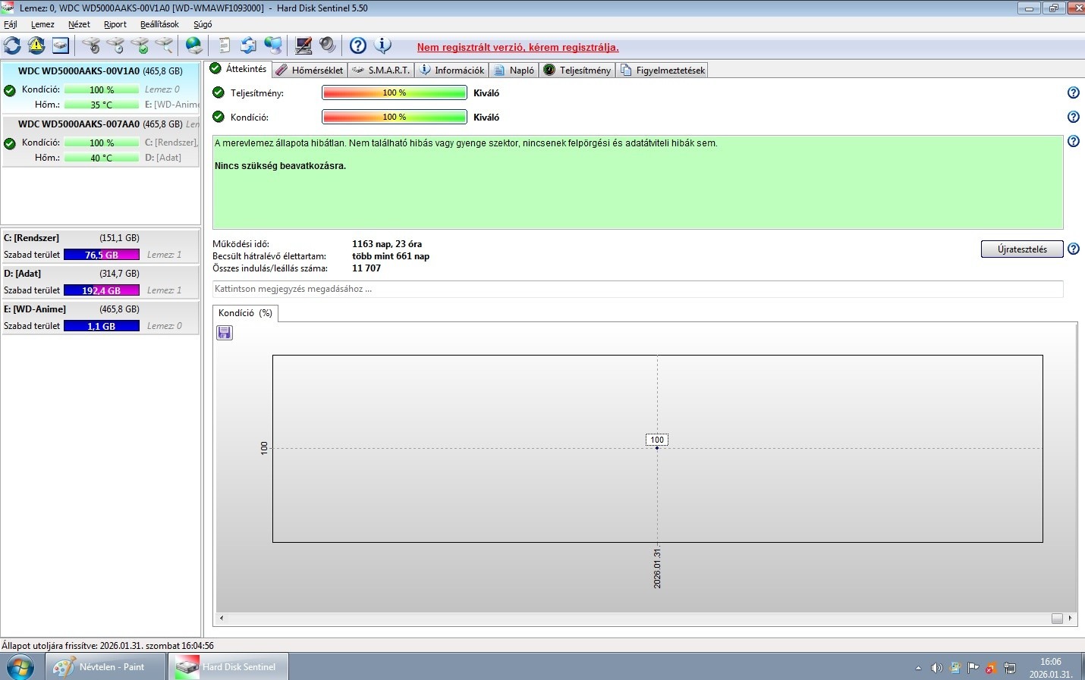This screenshot has height=680, width=1085.
Task: Open the Windows Start menu
Action: (x=20, y=667)
